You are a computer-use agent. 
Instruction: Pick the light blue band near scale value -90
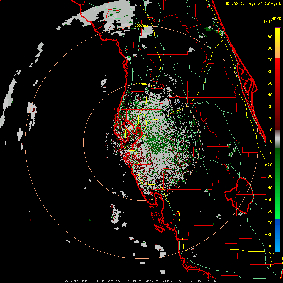[278, 246]
